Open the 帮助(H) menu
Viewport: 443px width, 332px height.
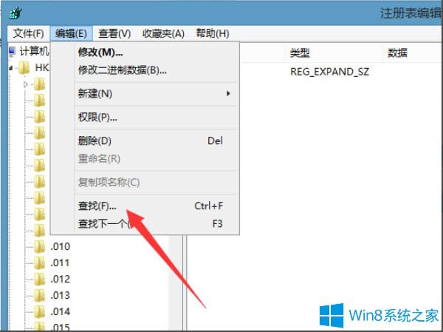click(x=212, y=33)
